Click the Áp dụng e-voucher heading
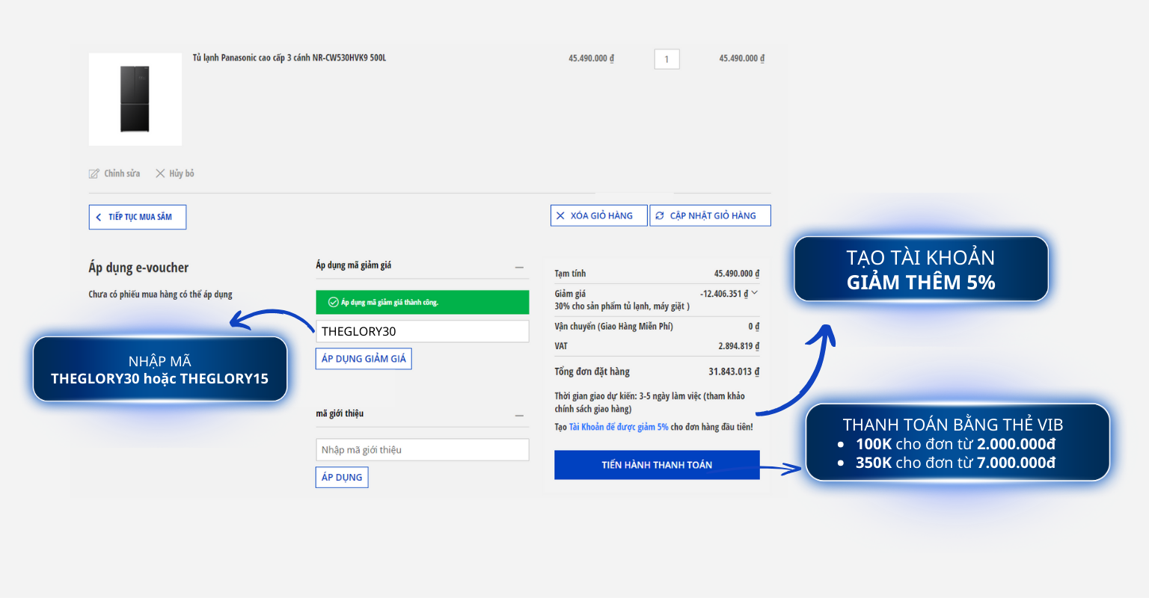1149x598 pixels. [138, 268]
